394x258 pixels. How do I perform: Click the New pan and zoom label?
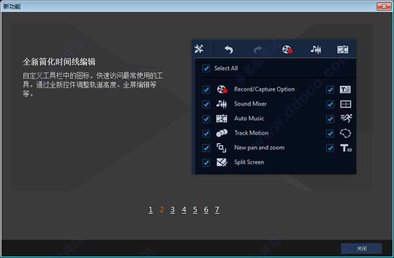coord(259,148)
